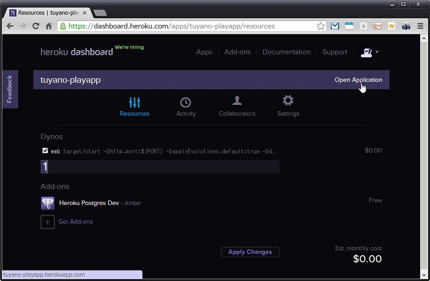Screen dimensions: 430x281
Task: Open Documentation in the top navigation
Action: pos(286,52)
